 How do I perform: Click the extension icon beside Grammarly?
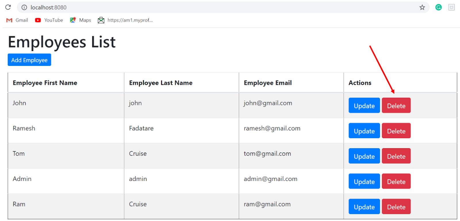pyautogui.click(x=451, y=7)
